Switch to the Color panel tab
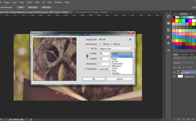Image resolution: width=196 pixels, height=121 pixels. [175, 14]
